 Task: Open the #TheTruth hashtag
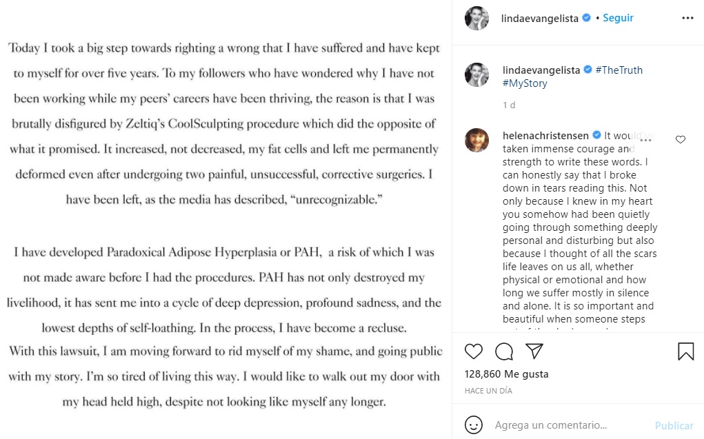click(x=618, y=70)
